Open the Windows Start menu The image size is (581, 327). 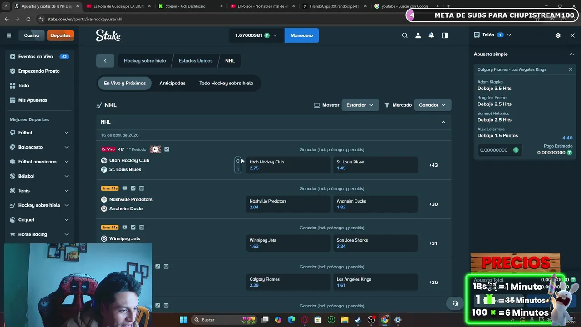183,320
